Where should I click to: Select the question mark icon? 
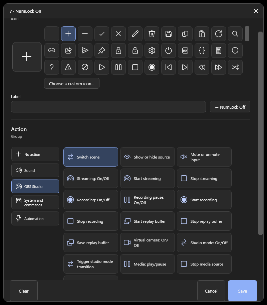pos(52,67)
